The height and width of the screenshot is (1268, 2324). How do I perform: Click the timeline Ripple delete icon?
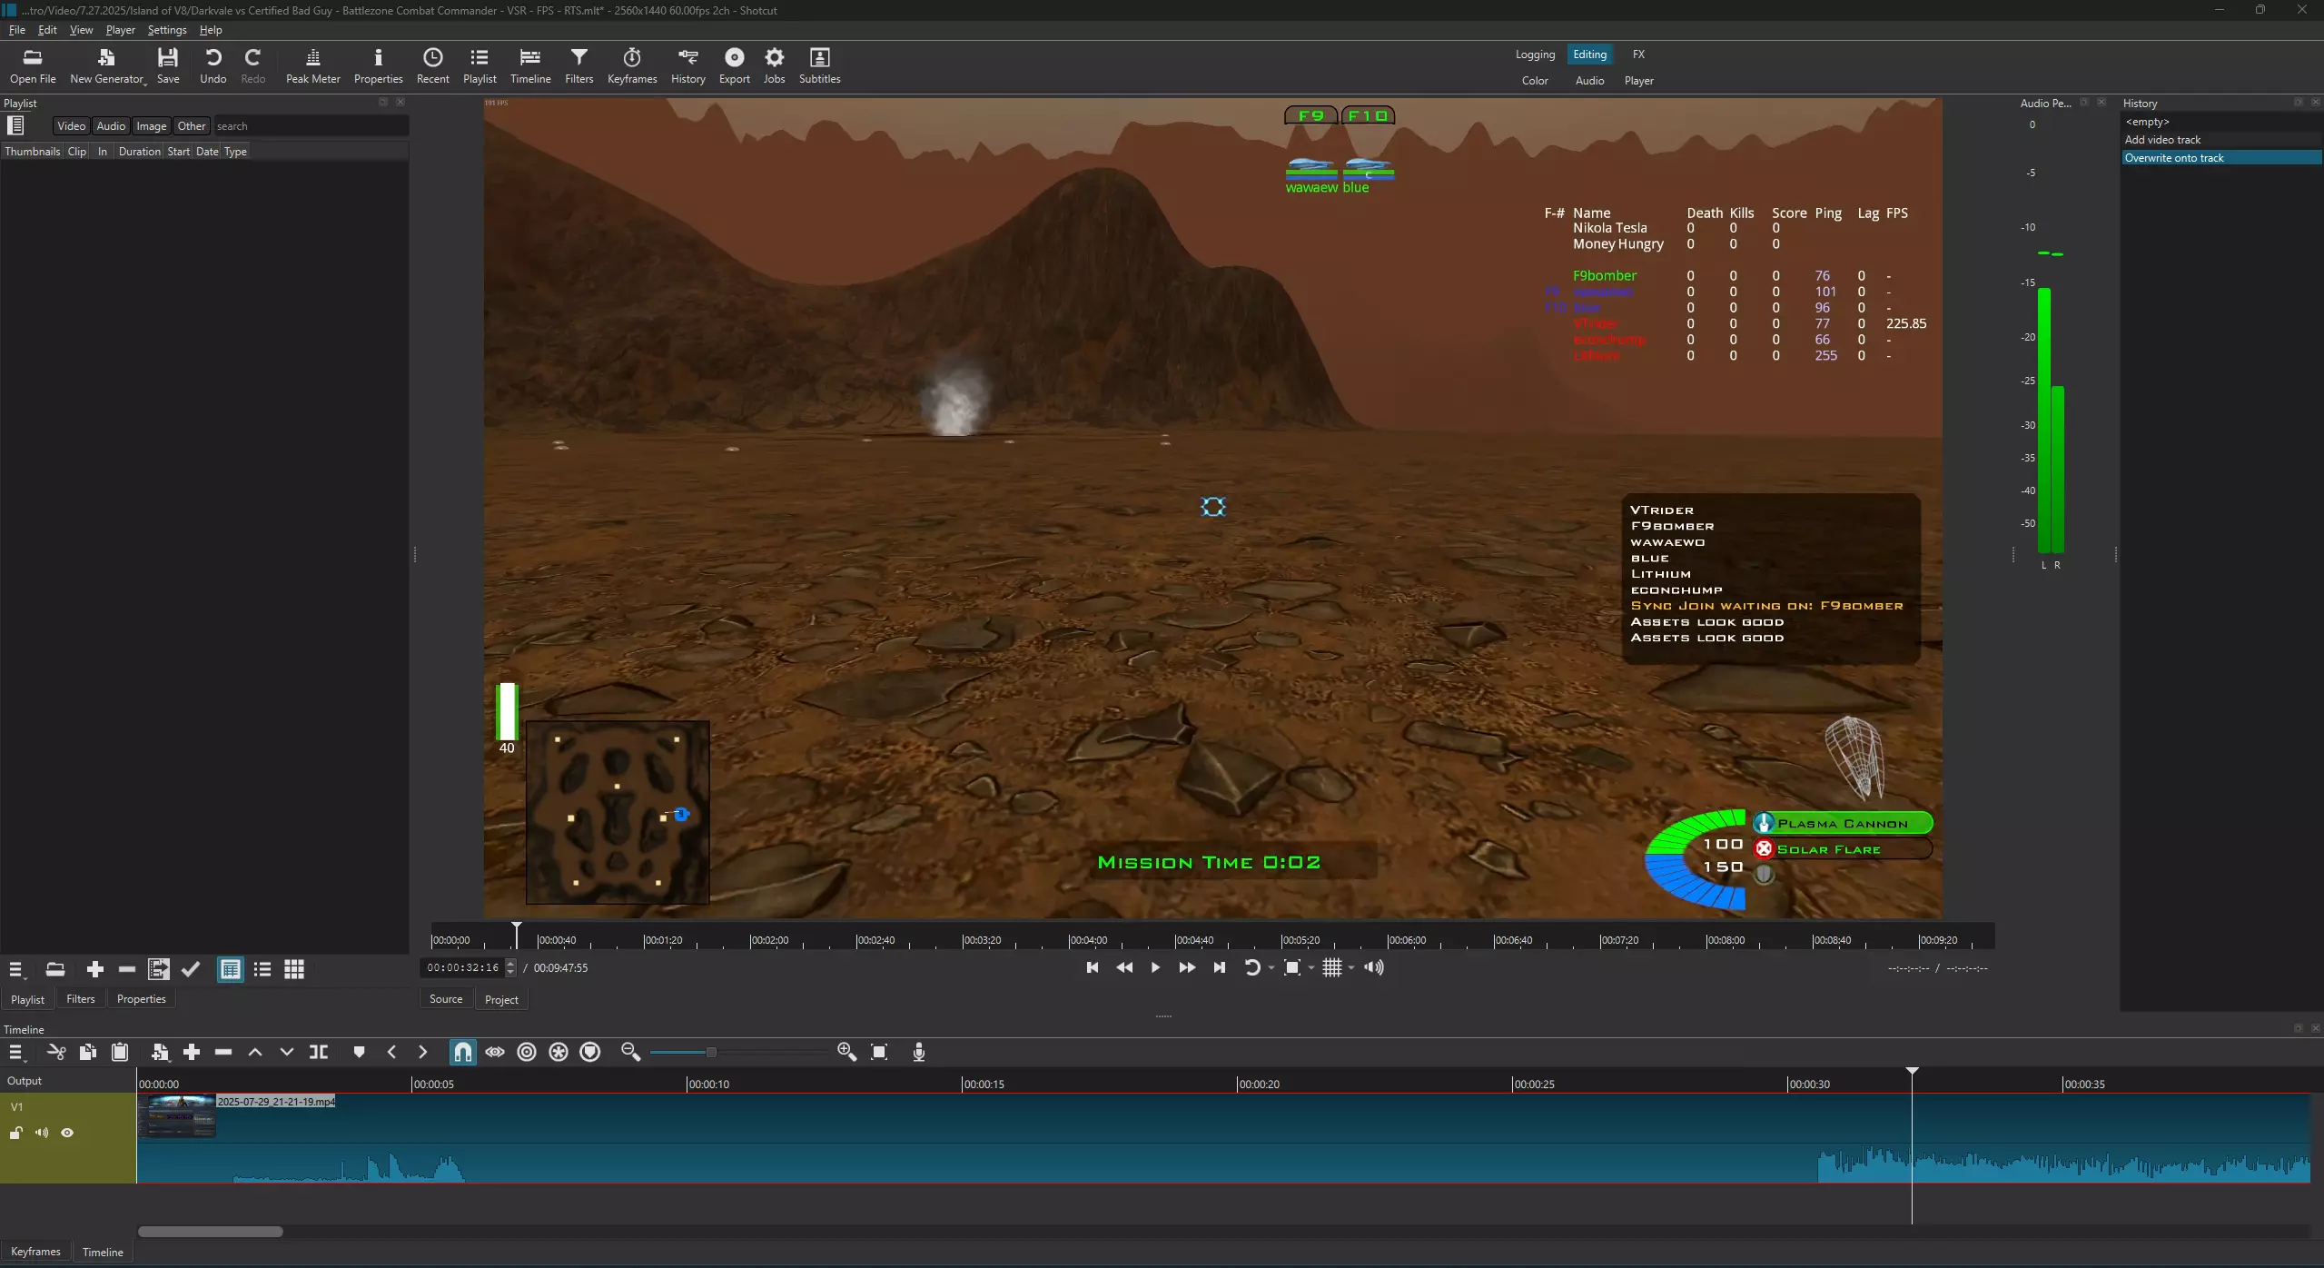tap(223, 1052)
